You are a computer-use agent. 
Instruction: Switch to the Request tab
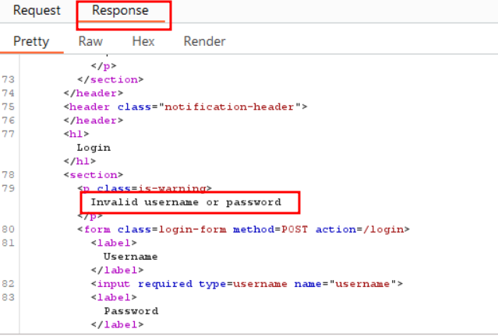pyautogui.click(x=37, y=10)
